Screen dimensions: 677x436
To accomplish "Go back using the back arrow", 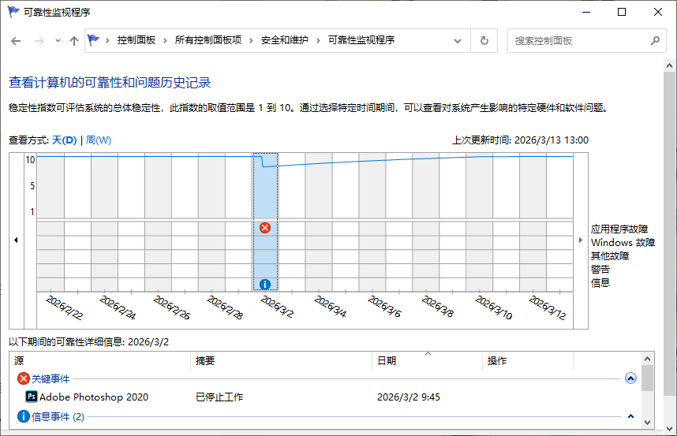I will (x=16, y=41).
